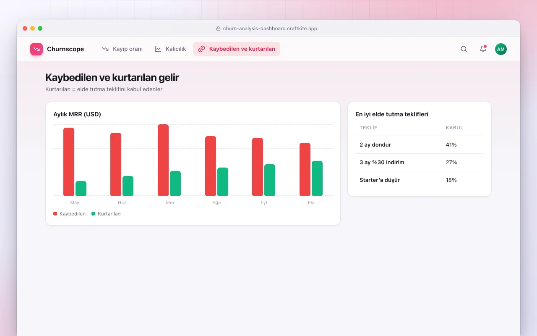
Task: Click the red Kaybedilen bar for Tem
Action: pos(163,160)
